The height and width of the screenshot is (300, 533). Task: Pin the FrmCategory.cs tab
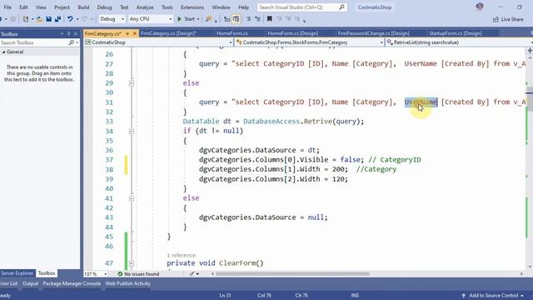(x=127, y=33)
